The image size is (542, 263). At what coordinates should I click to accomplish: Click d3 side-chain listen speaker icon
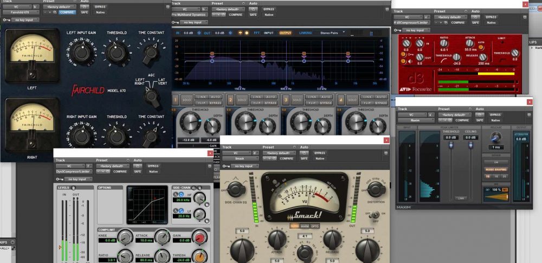click(x=403, y=62)
